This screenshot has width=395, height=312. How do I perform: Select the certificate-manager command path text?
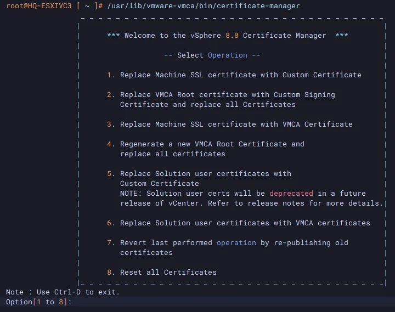(x=204, y=6)
